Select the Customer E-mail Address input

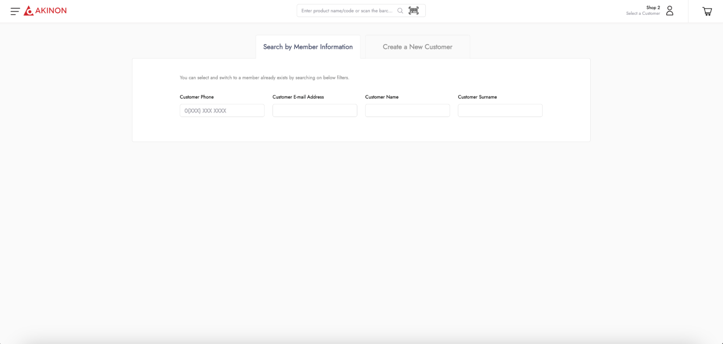[x=315, y=111]
